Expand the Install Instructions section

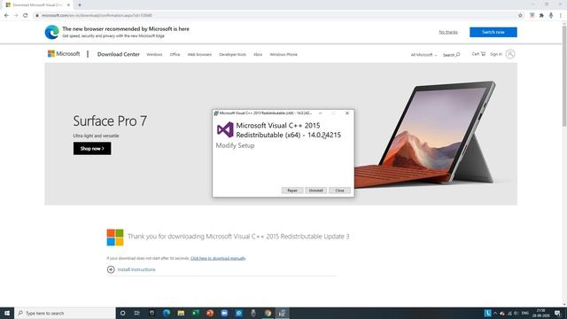131,269
